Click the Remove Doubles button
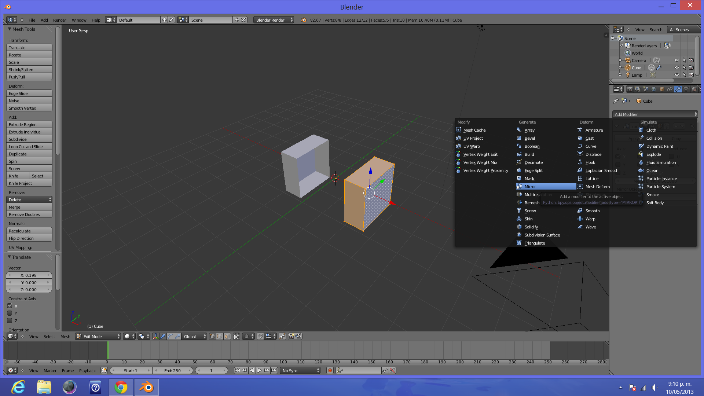Viewport: 704px width, 396px height. [x=29, y=214]
